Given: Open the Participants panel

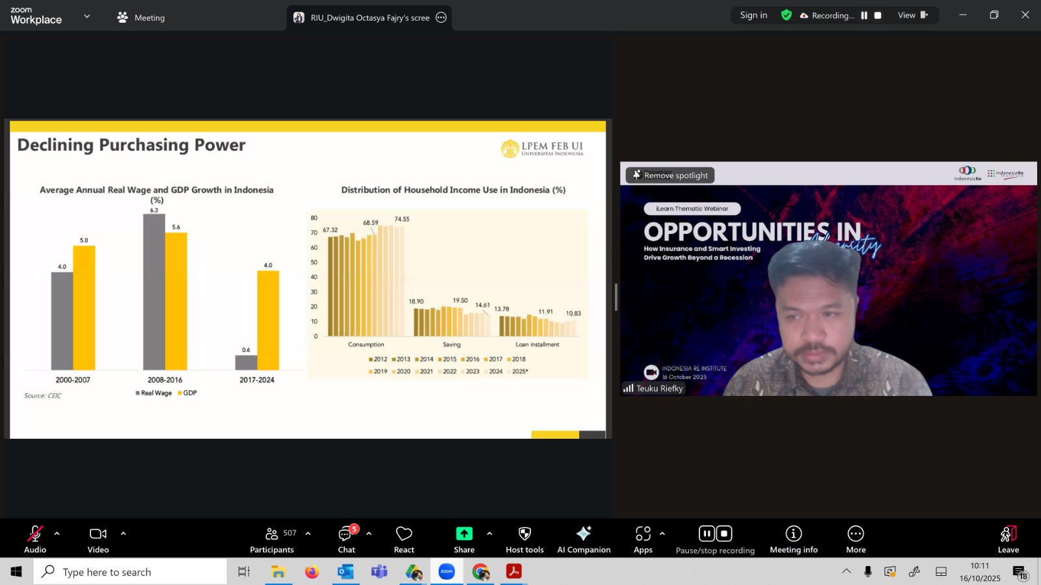Looking at the screenshot, I should coord(272,539).
